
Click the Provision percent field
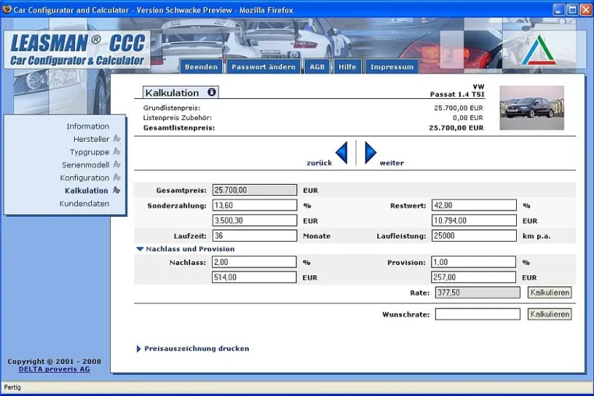(473, 262)
